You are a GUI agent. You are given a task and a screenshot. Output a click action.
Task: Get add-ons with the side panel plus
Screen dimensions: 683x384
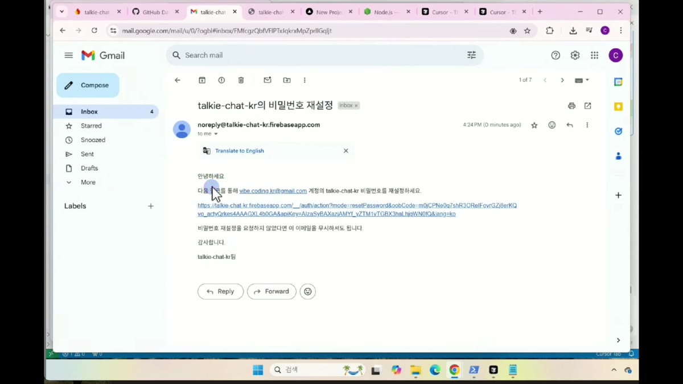(618, 195)
